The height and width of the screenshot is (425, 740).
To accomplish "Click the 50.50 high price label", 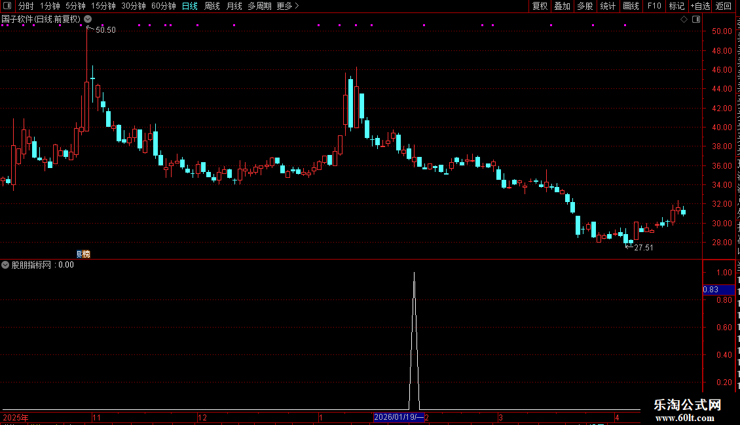I will point(105,29).
